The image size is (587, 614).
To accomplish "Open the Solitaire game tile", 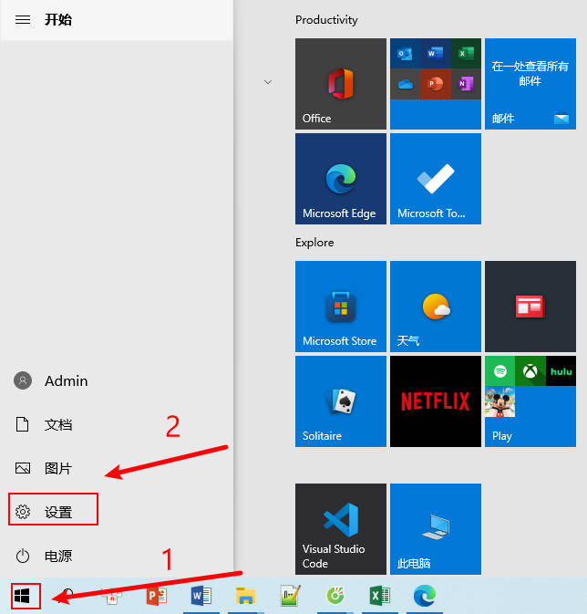I will coord(340,401).
